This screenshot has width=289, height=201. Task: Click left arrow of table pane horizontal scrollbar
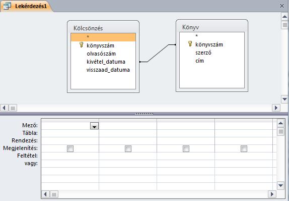pos(4,108)
